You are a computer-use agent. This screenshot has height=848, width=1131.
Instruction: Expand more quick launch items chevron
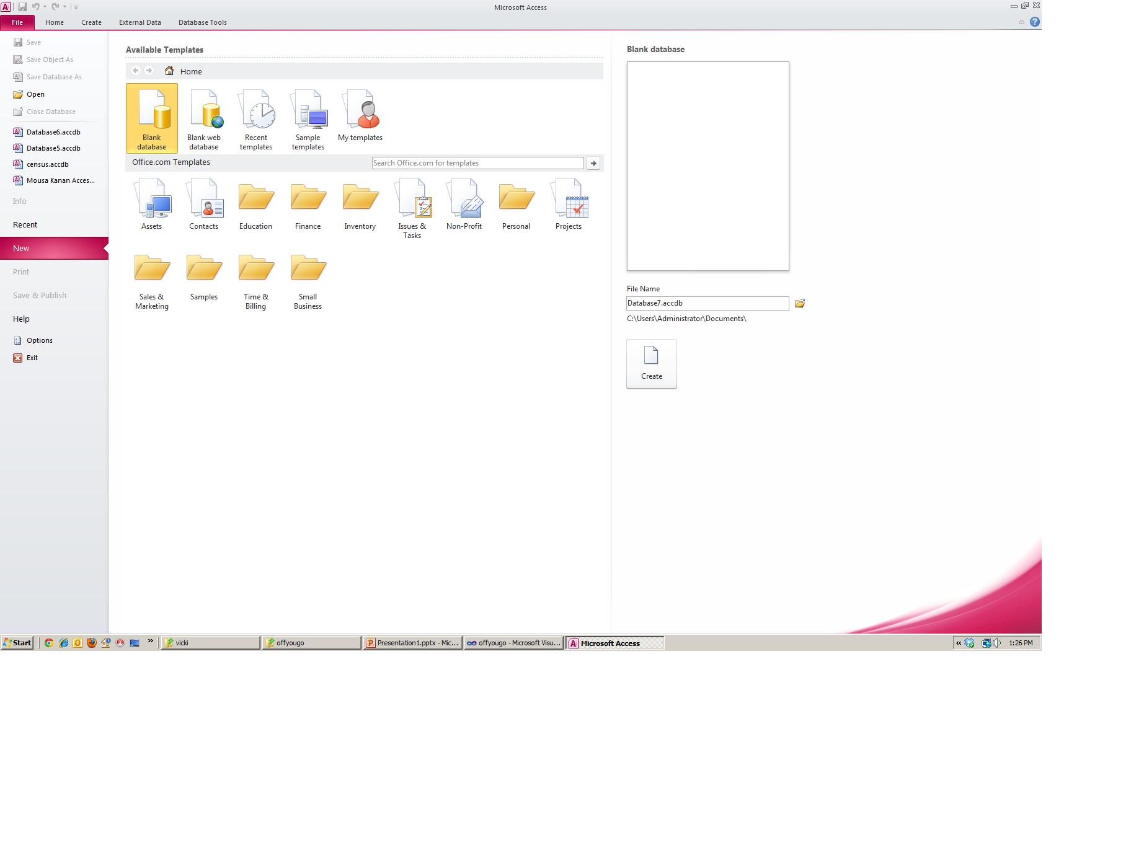coord(150,642)
